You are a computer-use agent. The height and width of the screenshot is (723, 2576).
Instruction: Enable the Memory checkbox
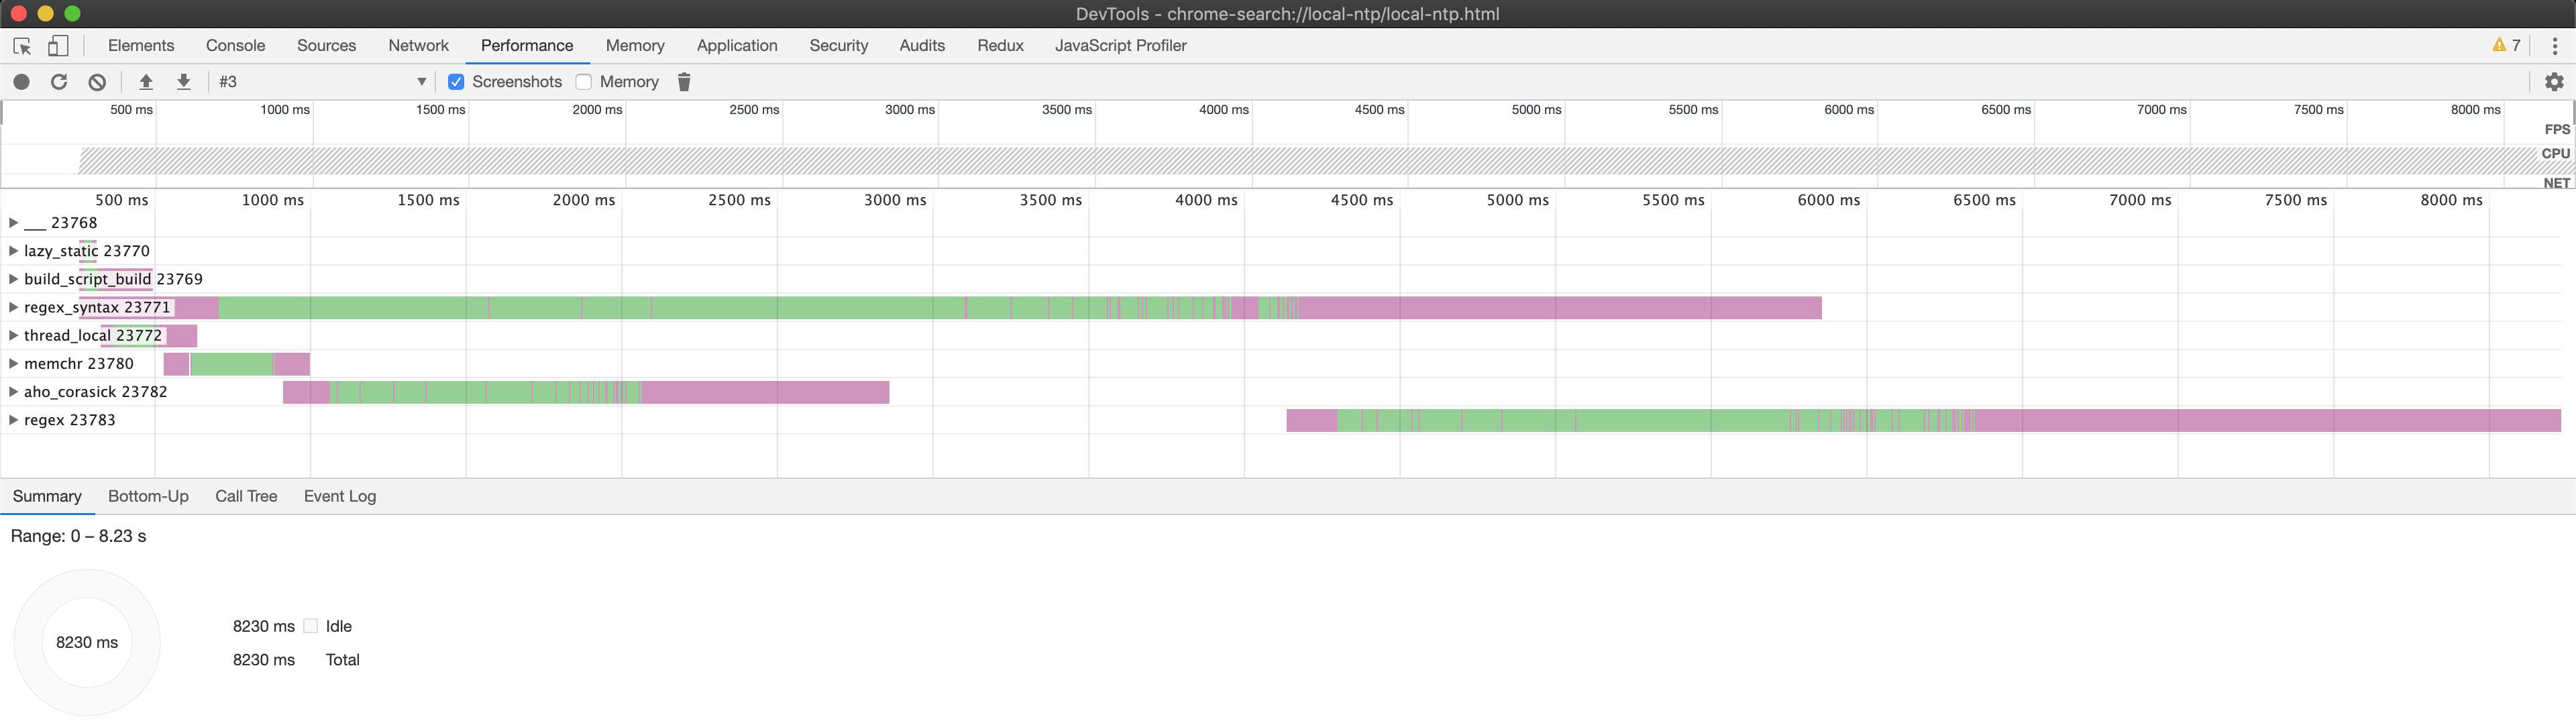tap(584, 82)
